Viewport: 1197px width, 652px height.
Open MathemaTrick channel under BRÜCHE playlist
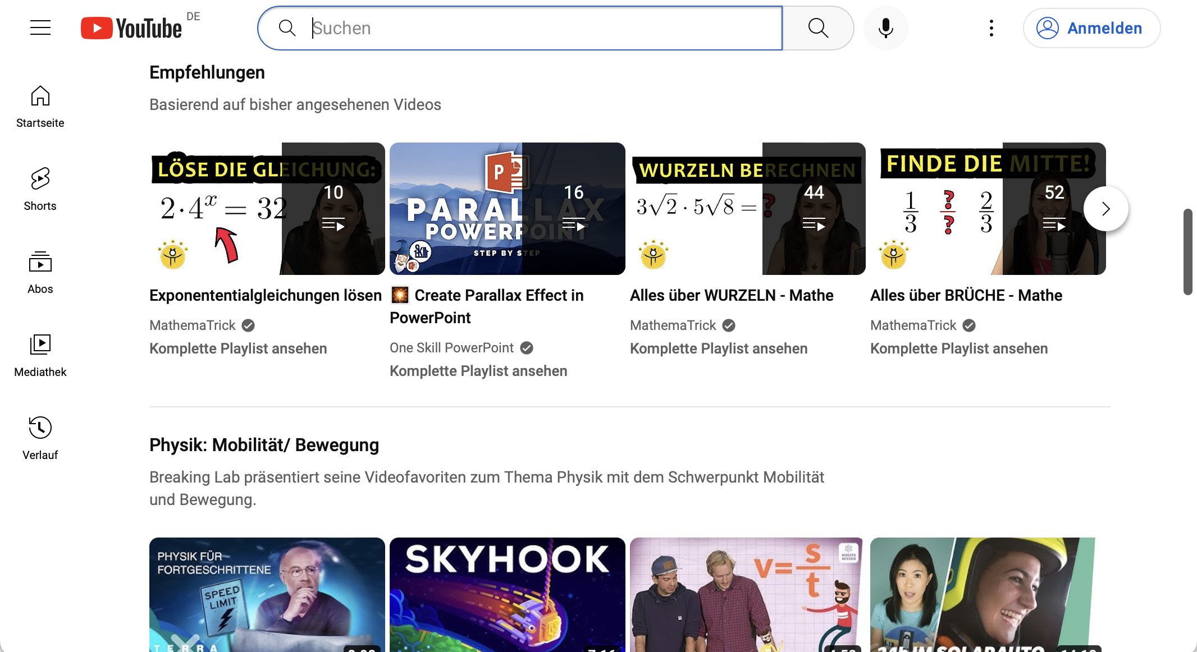[x=913, y=325]
